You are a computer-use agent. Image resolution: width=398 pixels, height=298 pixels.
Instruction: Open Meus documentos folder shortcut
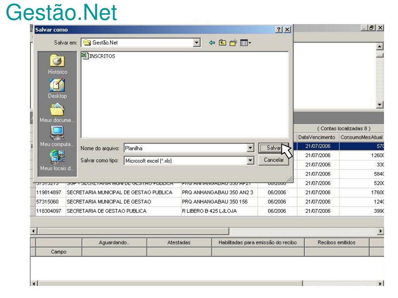point(58,113)
